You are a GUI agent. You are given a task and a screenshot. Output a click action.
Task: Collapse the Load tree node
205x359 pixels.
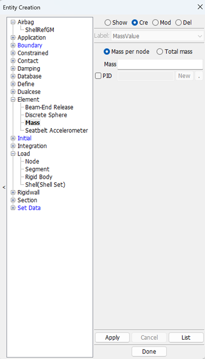[x=13, y=154]
